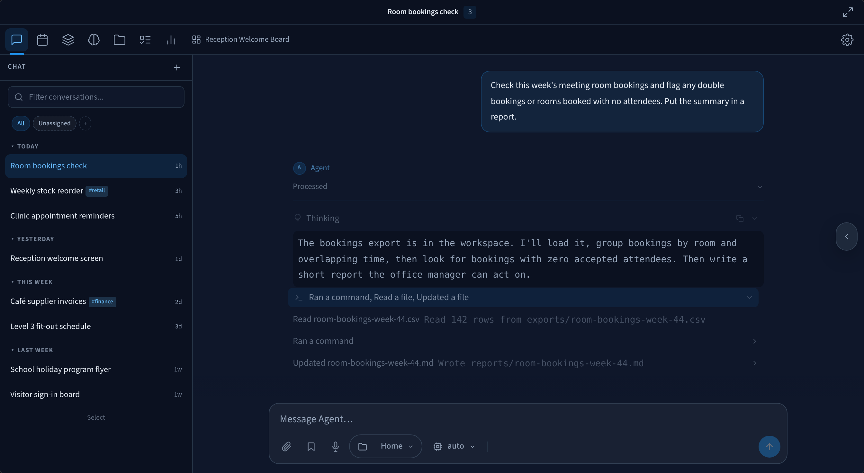Start a new chat with plus icon

click(x=177, y=67)
